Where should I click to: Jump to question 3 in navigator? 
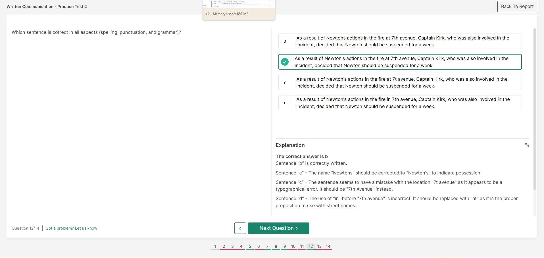coord(232,246)
